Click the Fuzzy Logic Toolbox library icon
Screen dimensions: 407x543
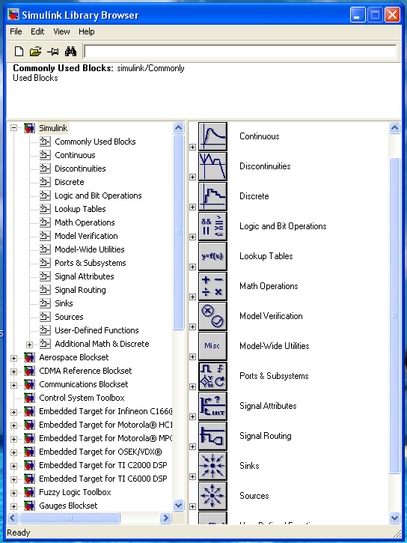click(29, 492)
